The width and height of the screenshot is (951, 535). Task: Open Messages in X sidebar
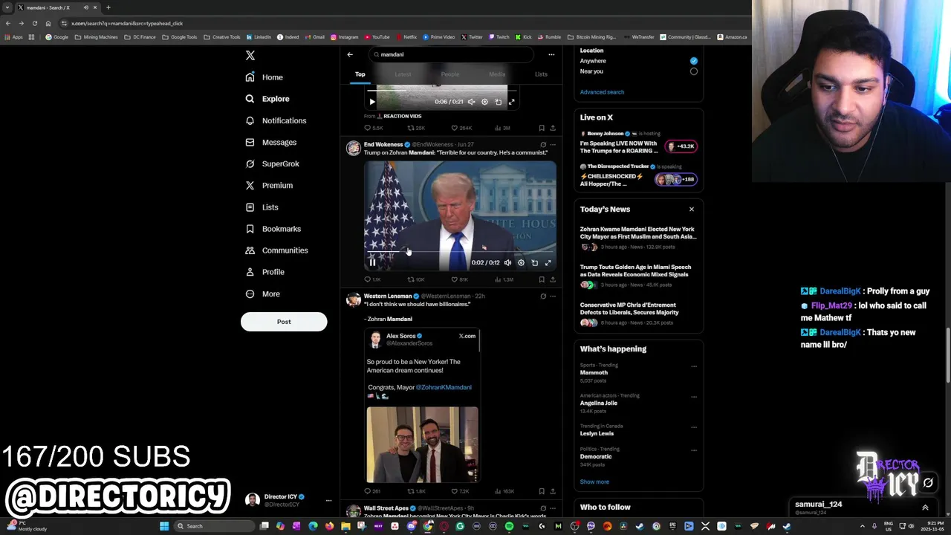271,142
